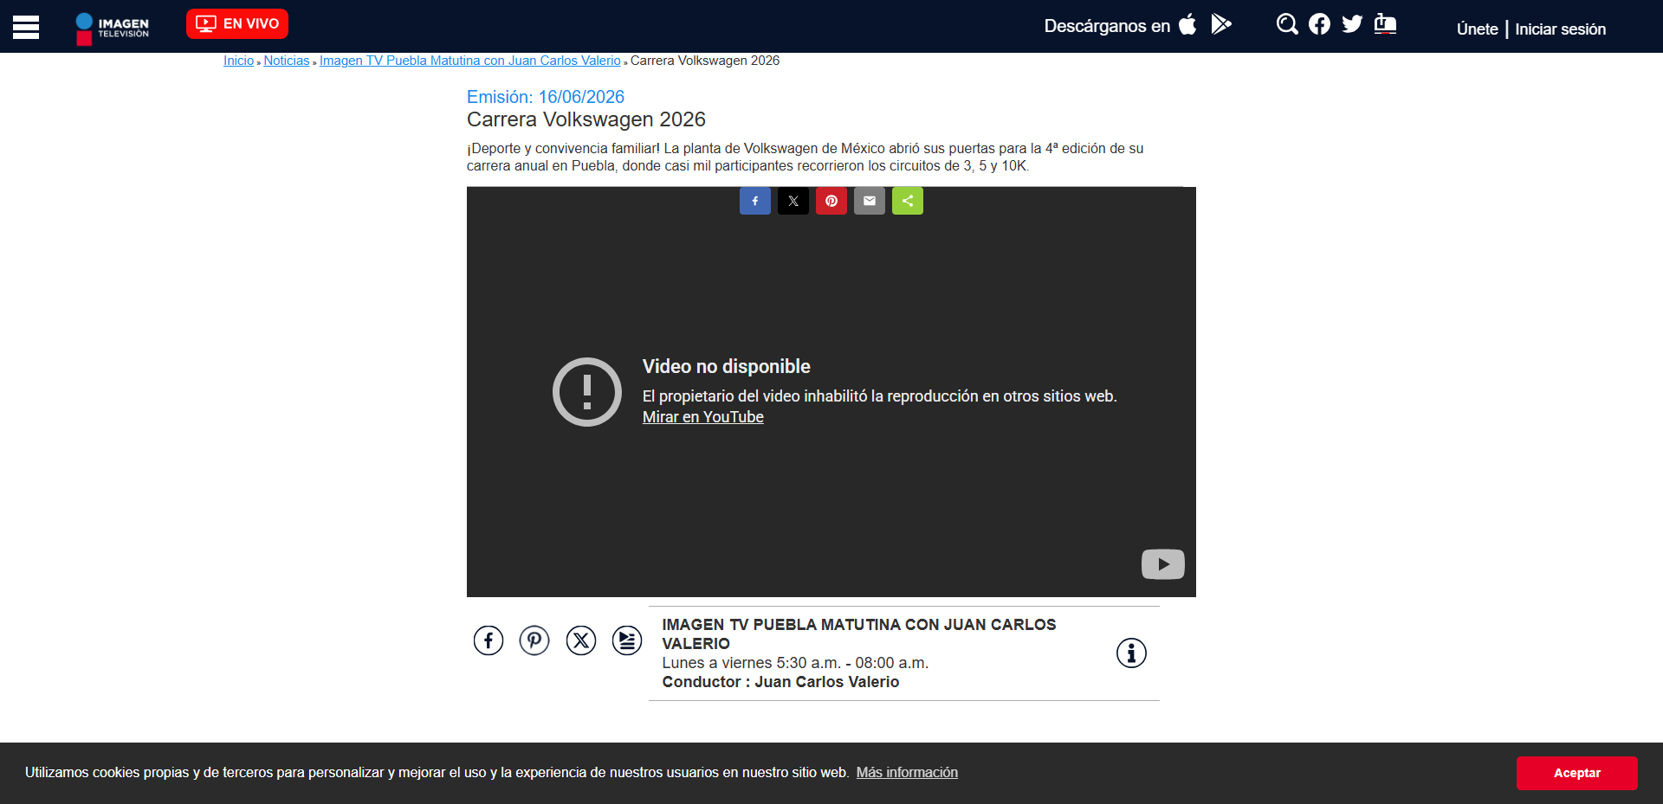Viewport: 1663px width, 804px height.
Task: Download the app from Google Play
Action: pos(1221,24)
